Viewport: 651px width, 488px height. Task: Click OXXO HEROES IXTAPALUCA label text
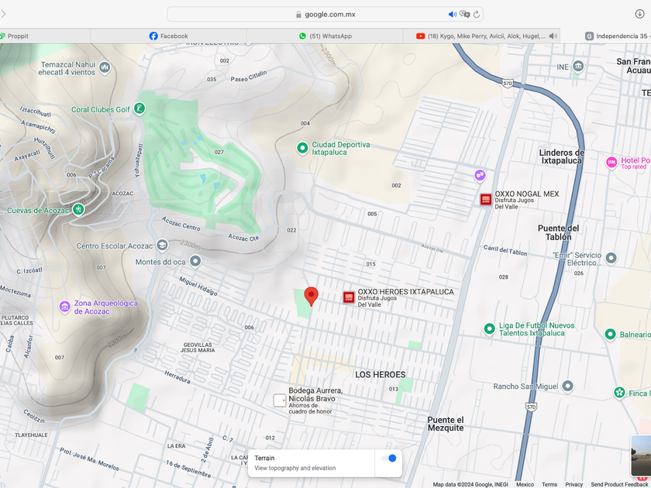pyautogui.click(x=405, y=292)
